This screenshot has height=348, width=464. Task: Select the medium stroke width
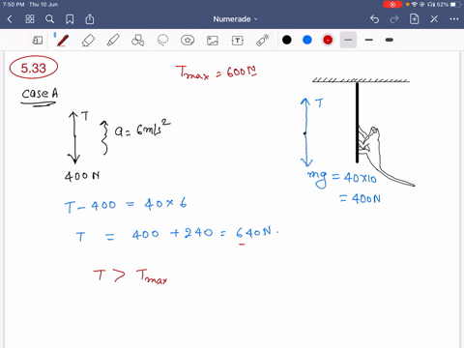[x=369, y=40]
